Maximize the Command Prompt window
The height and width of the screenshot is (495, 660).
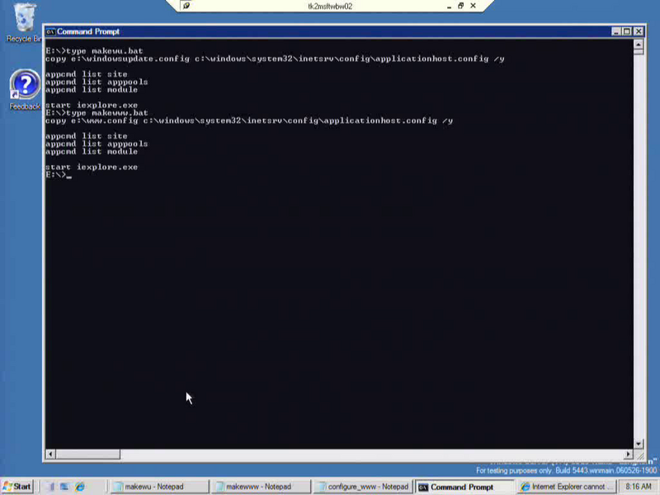627,31
